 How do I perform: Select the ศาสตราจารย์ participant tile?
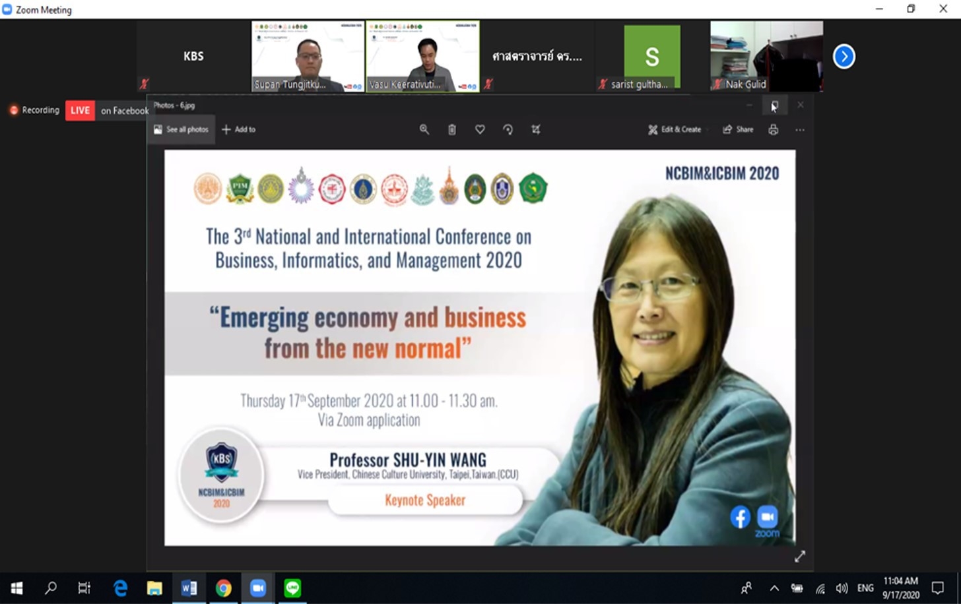[537, 56]
